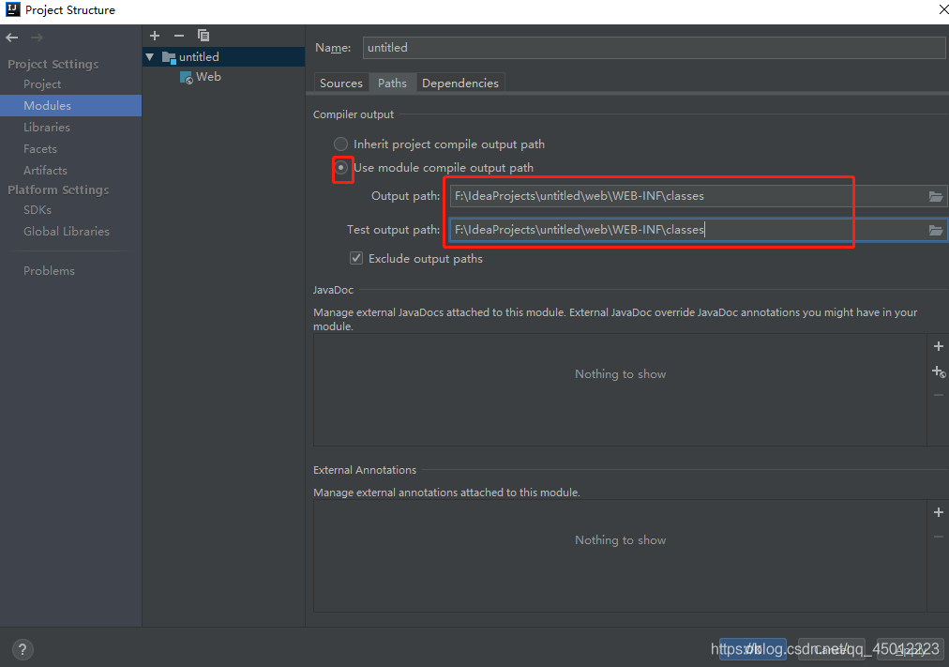The width and height of the screenshot is (949, 667).
Task: Add JavaDoc URL with plus-globe icon
Action: tap(939, 371)
